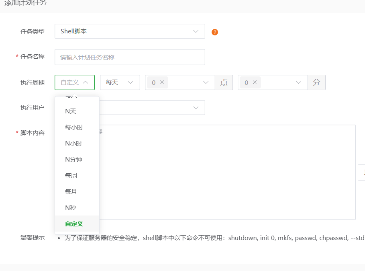This screenshot has height=271, width=365.
Task: Expand the minute (分) select arrow
Action: point(298,82)
